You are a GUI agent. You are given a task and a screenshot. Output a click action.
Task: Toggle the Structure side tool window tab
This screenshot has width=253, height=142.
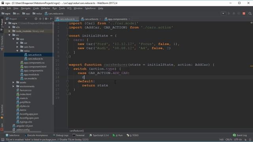tap(2, 43)
